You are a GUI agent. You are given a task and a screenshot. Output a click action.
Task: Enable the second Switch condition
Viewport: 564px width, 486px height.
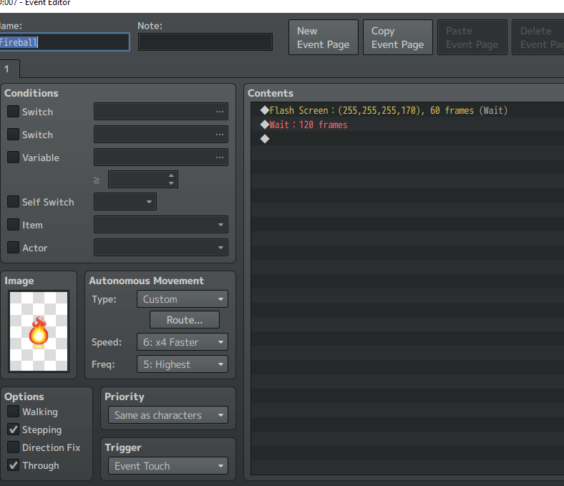click(x=14, y=135)
